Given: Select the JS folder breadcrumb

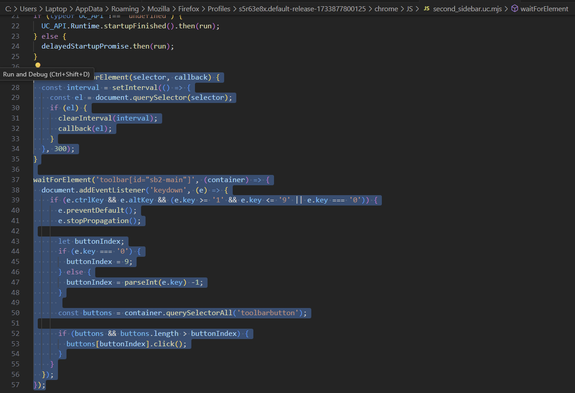Looking at the screenshot, I should [x=410, y=9].
